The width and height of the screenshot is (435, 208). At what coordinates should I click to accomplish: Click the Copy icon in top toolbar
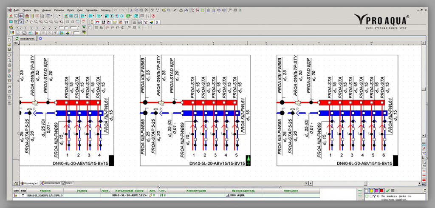coord(136,10)
